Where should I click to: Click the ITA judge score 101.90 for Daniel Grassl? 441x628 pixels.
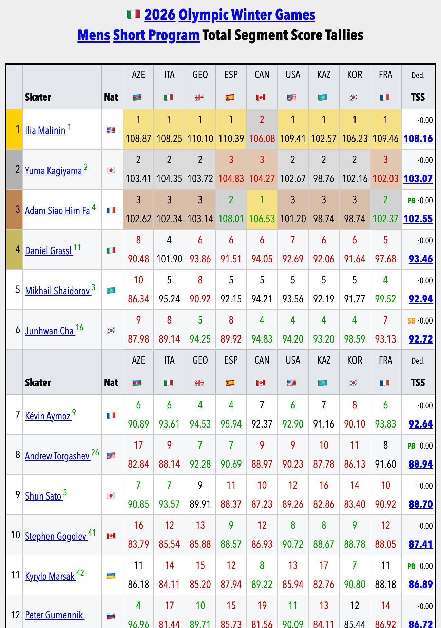pos(169,259)
